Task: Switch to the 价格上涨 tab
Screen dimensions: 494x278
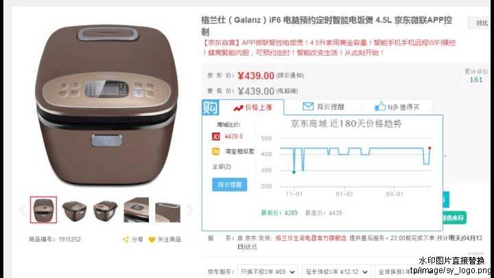Action: 252,108
